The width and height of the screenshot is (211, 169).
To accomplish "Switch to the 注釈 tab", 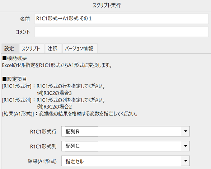I will point(53,48).
